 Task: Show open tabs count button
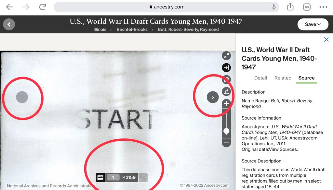tap(307, 7)
